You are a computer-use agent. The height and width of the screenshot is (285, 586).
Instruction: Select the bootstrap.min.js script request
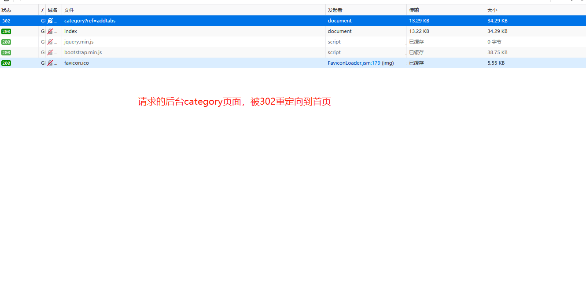(x=83, y=52)
